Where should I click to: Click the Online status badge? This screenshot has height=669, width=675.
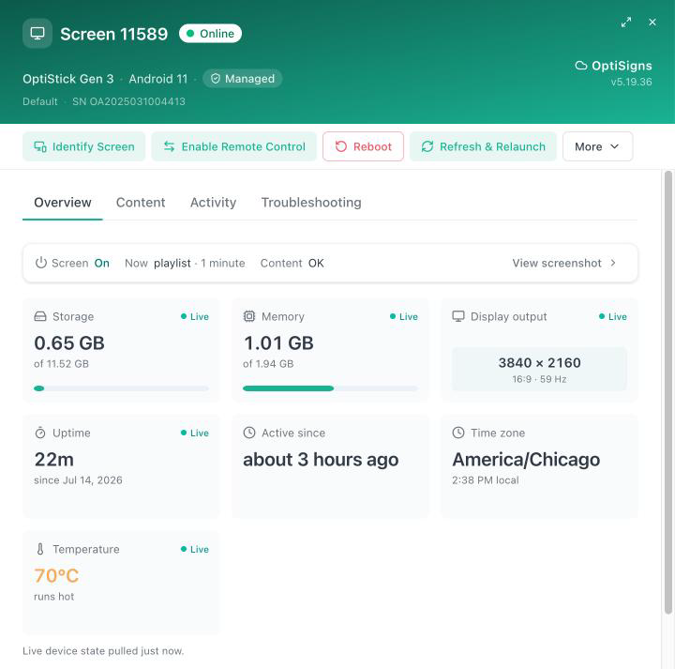(211, 34)
